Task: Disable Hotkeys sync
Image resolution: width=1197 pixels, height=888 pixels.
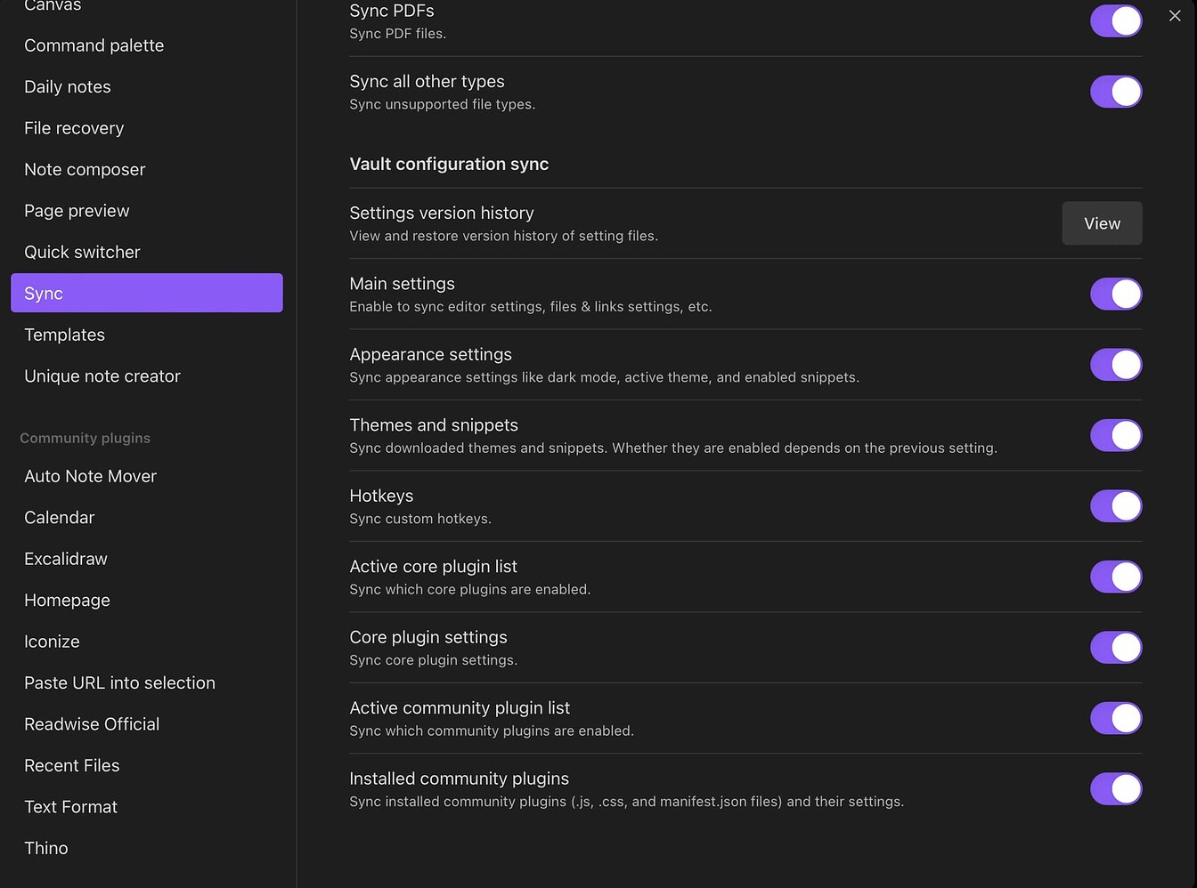Action: (1116, 505)
